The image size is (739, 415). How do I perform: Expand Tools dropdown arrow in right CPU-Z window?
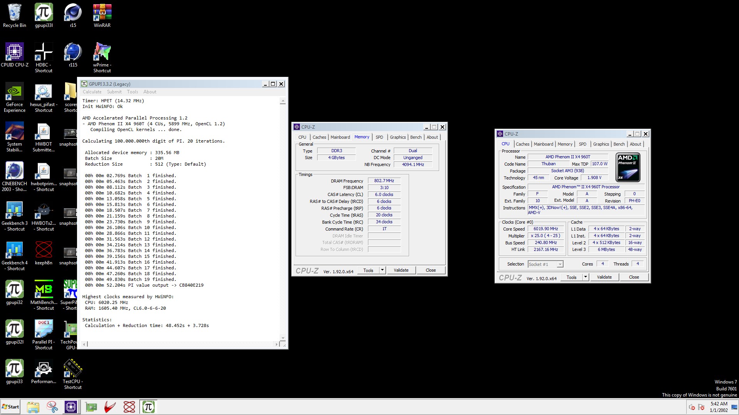click(585, 277)
